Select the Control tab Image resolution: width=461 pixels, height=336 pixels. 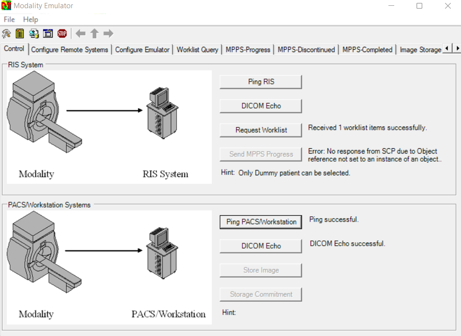[x=14, y=49]
